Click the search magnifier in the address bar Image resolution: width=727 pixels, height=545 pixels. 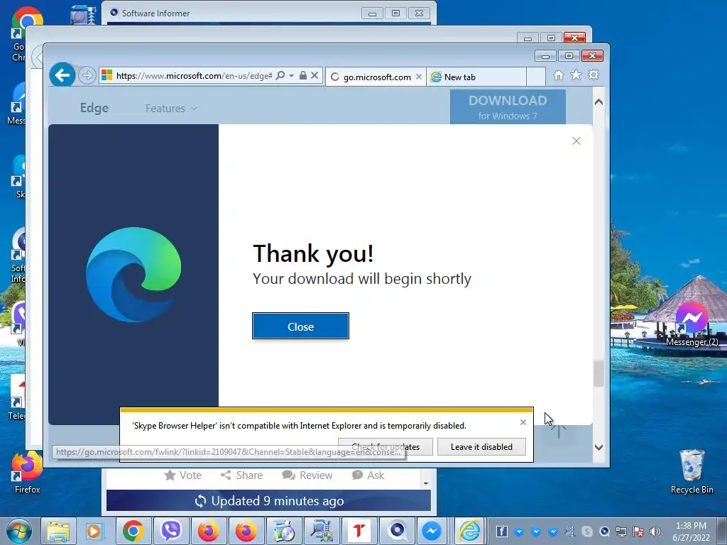tap(280, 75)
